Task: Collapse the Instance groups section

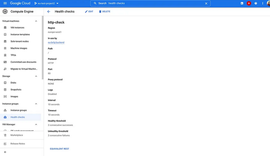Action: [36, 104]
